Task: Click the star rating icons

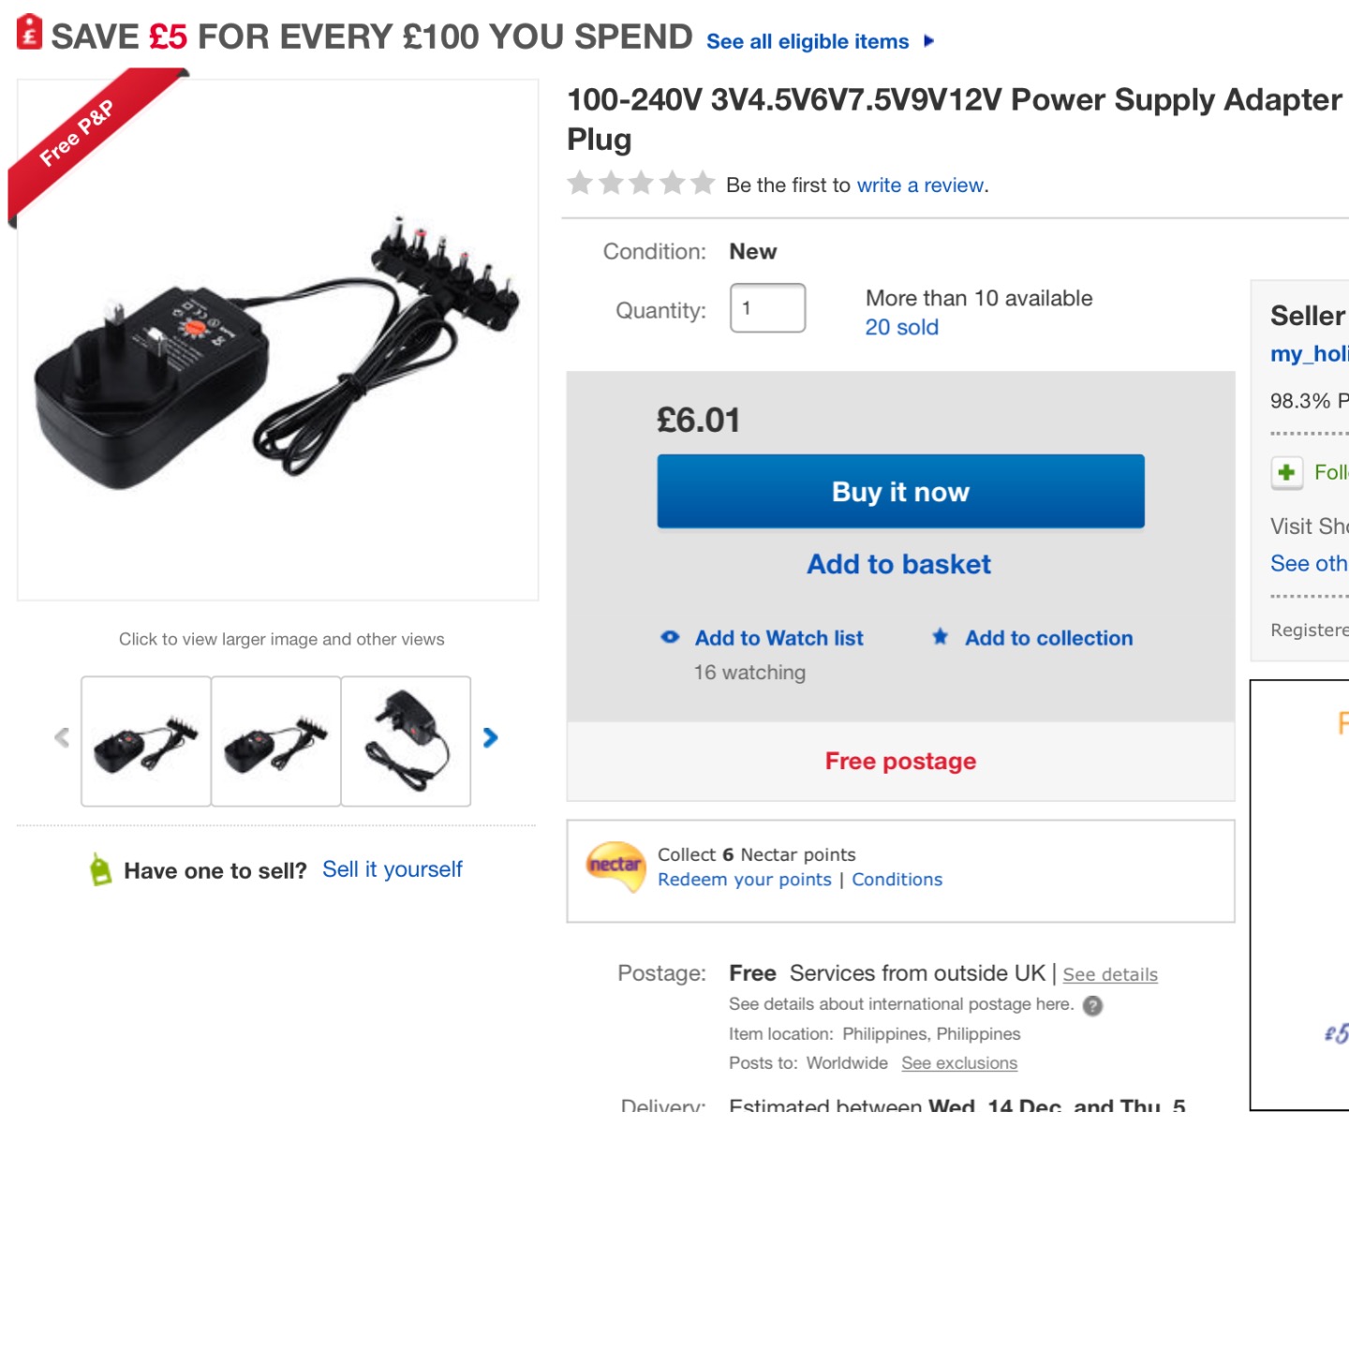Action: point(641,183)
